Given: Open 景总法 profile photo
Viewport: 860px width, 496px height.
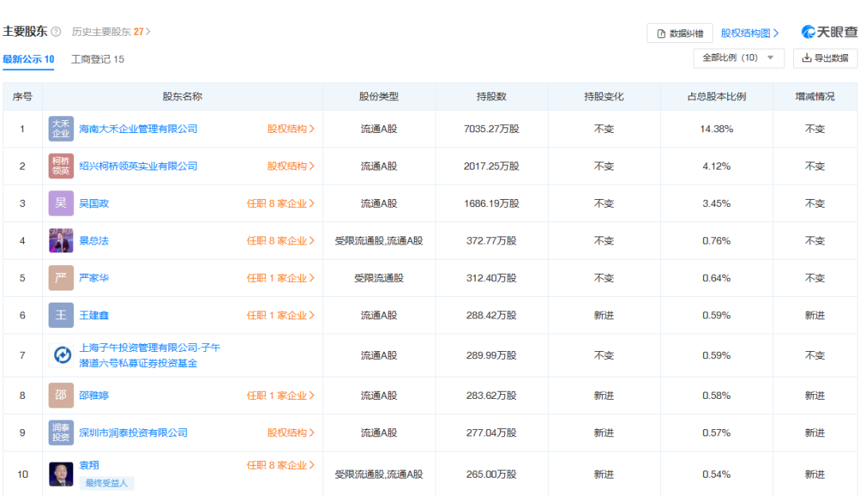Looking at the screenshot, I should pyautogui.click(x=61, y=240).
